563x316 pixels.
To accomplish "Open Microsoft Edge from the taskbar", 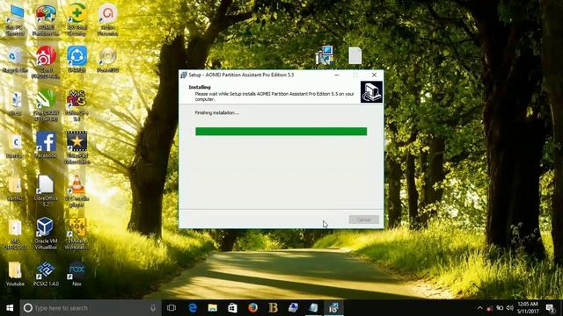I will pos(193,308).
